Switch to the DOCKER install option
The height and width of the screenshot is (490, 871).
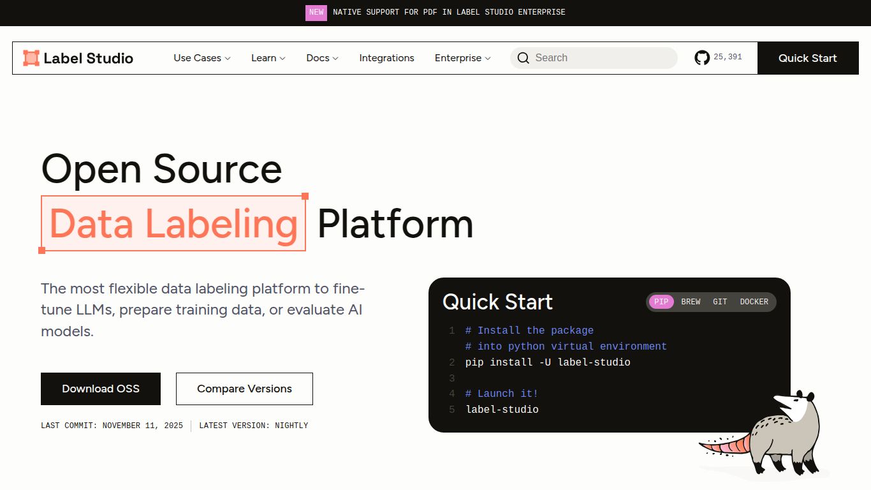[754, 302]
